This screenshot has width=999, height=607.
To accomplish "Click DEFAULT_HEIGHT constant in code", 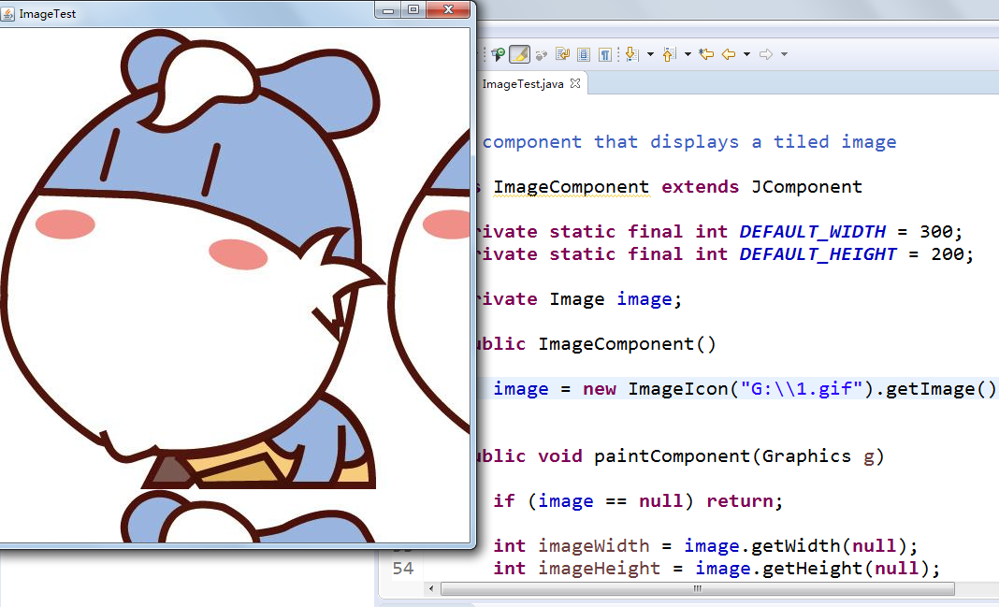I will [818, 254].
